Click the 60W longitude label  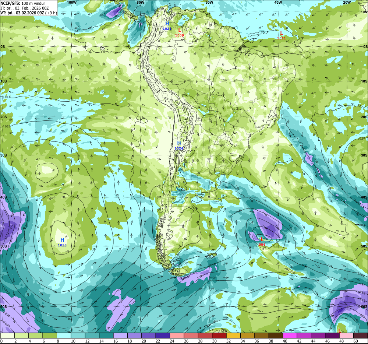209,2
